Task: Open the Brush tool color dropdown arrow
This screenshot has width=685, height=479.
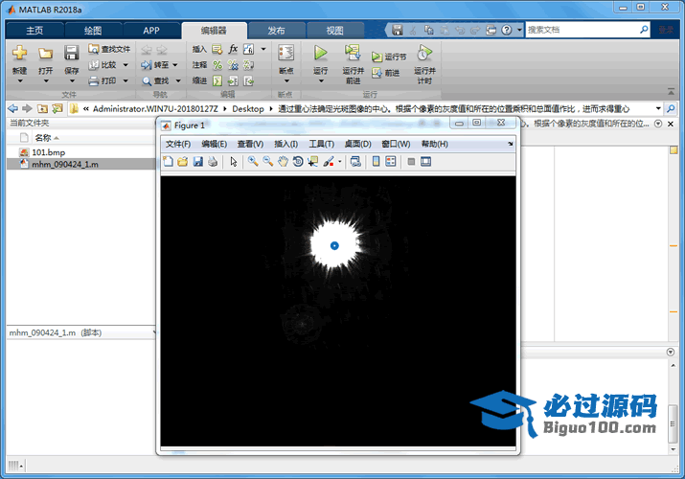Action: 339,162
